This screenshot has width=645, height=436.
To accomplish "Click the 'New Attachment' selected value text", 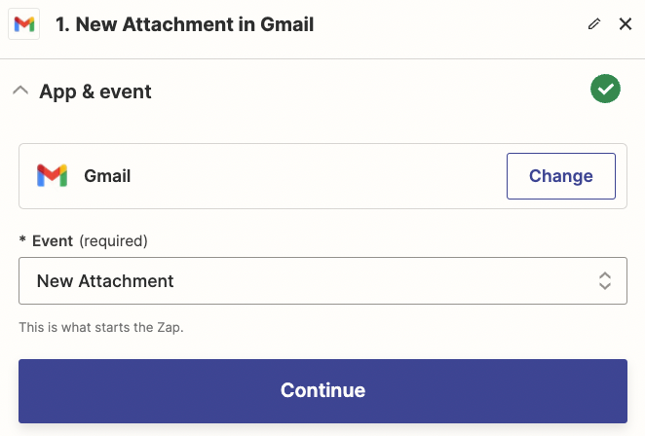I will pos(105,281).
